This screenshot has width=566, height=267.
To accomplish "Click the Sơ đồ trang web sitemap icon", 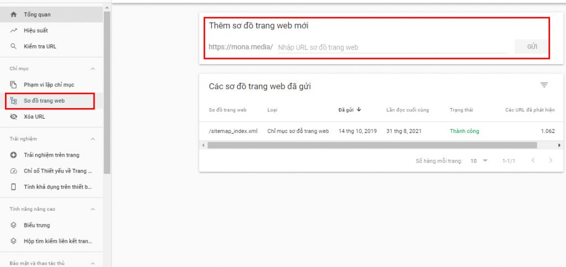I will [14, 101].
